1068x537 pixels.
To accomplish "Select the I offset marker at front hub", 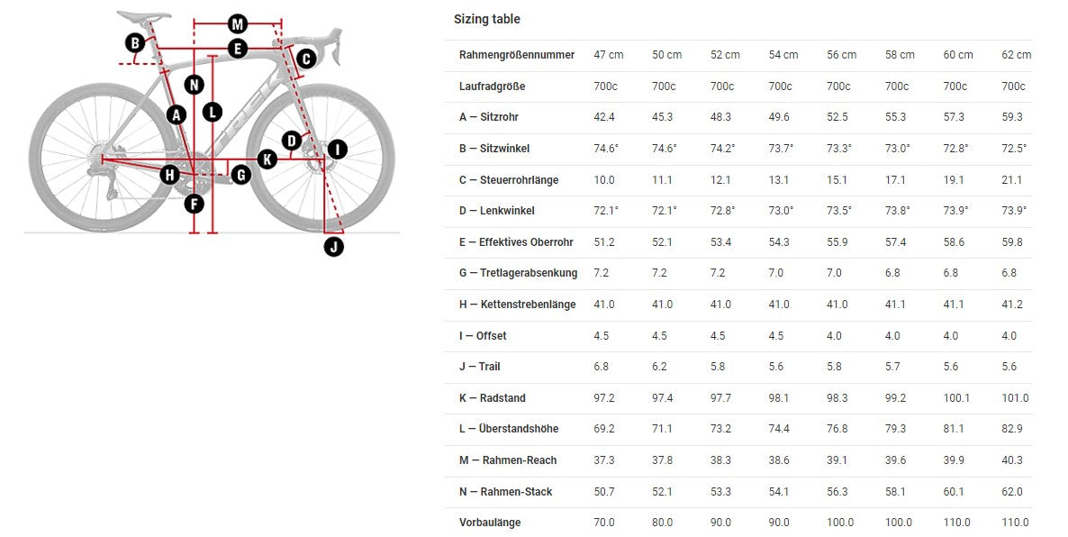I will pyautogui.click(x=337, y=150).
